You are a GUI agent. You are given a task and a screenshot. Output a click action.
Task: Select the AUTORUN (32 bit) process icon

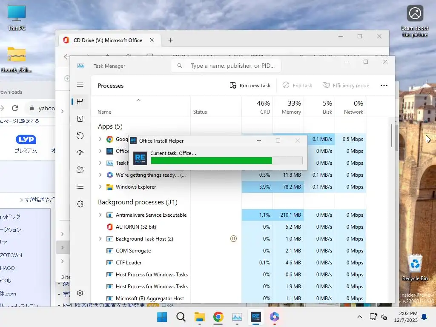pyautogui.click(x=110, y=227)
